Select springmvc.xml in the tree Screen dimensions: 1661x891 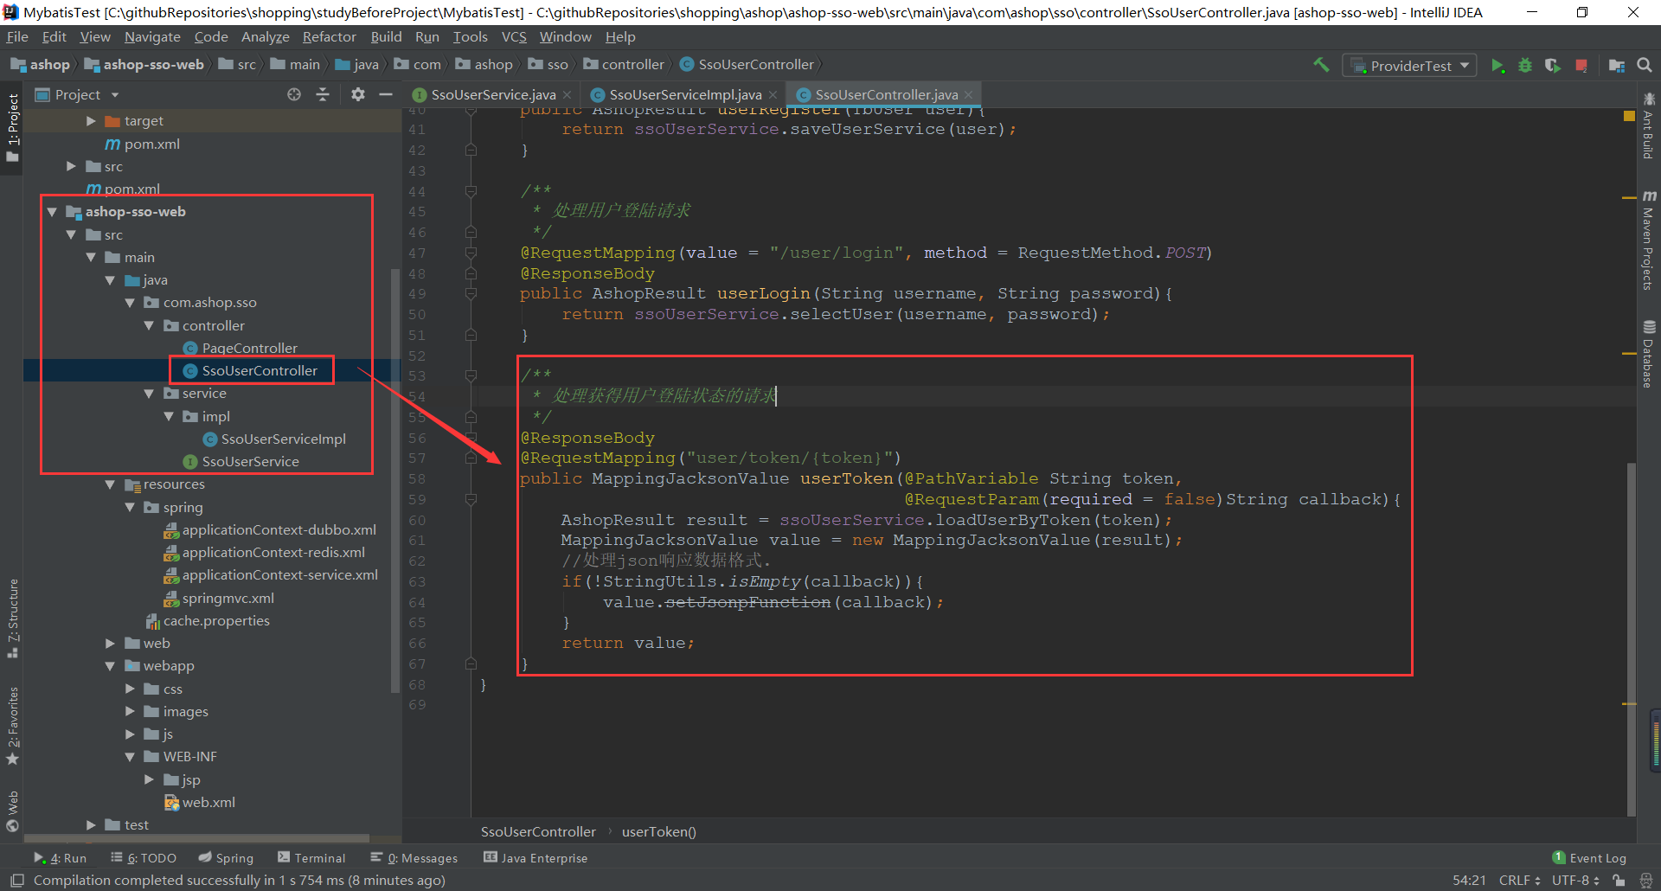pos(228,599)
